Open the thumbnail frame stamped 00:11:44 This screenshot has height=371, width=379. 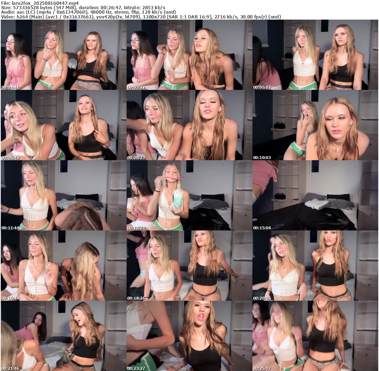coord(64,195)
